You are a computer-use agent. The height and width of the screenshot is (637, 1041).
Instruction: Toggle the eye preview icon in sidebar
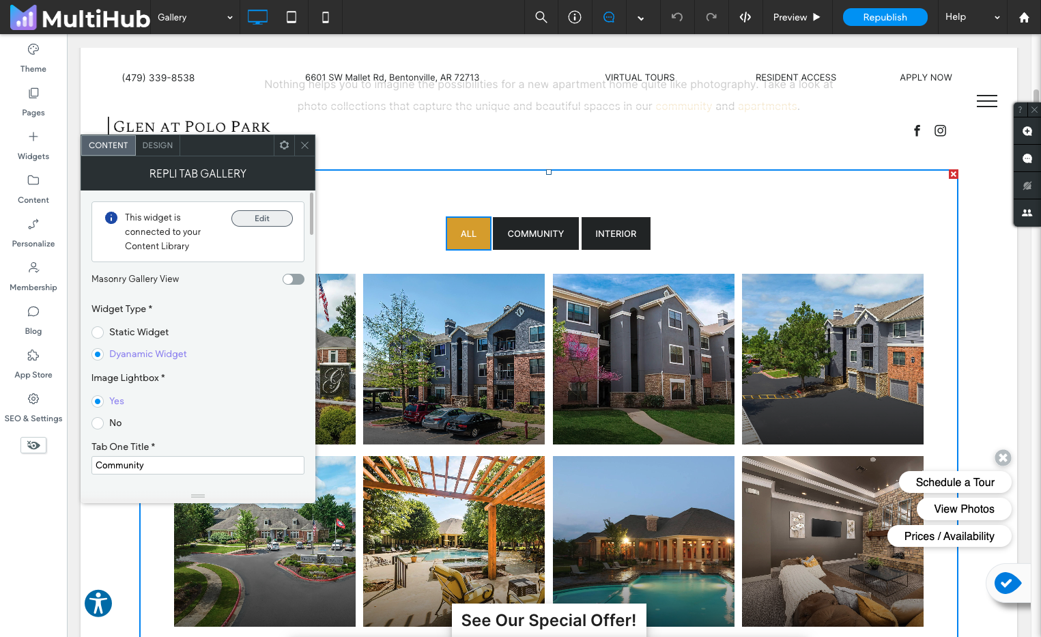tap(33, 445)
